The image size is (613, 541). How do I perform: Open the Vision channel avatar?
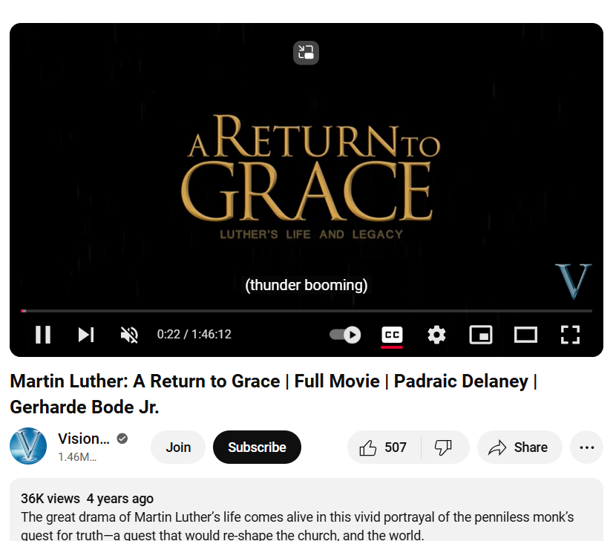point(28,446)
